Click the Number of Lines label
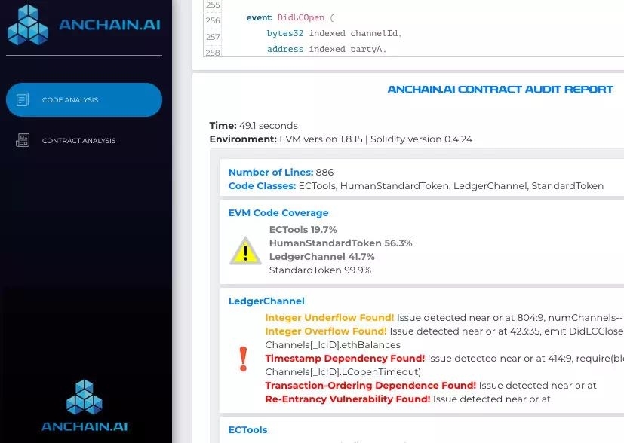This screenshot has width=624, height=443. click(x=270, y=173)
